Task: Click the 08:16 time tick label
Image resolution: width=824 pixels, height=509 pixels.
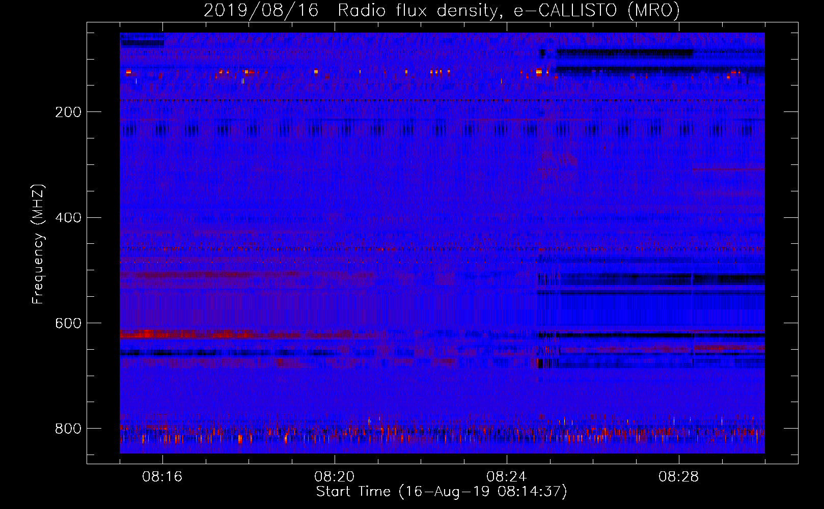Action: click(162, 477)
